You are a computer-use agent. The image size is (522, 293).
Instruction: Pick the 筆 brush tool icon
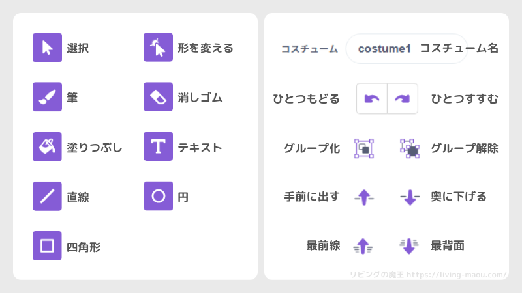click(47, 96)
